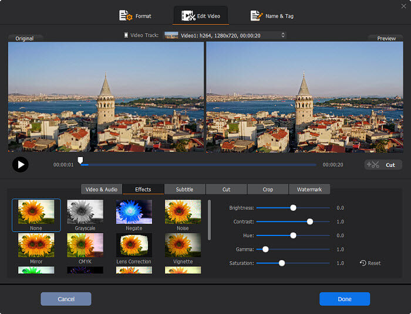This screenshot has width=411, height=314.
Task: Click the blue video progress bar
Action: pos(198,165)
